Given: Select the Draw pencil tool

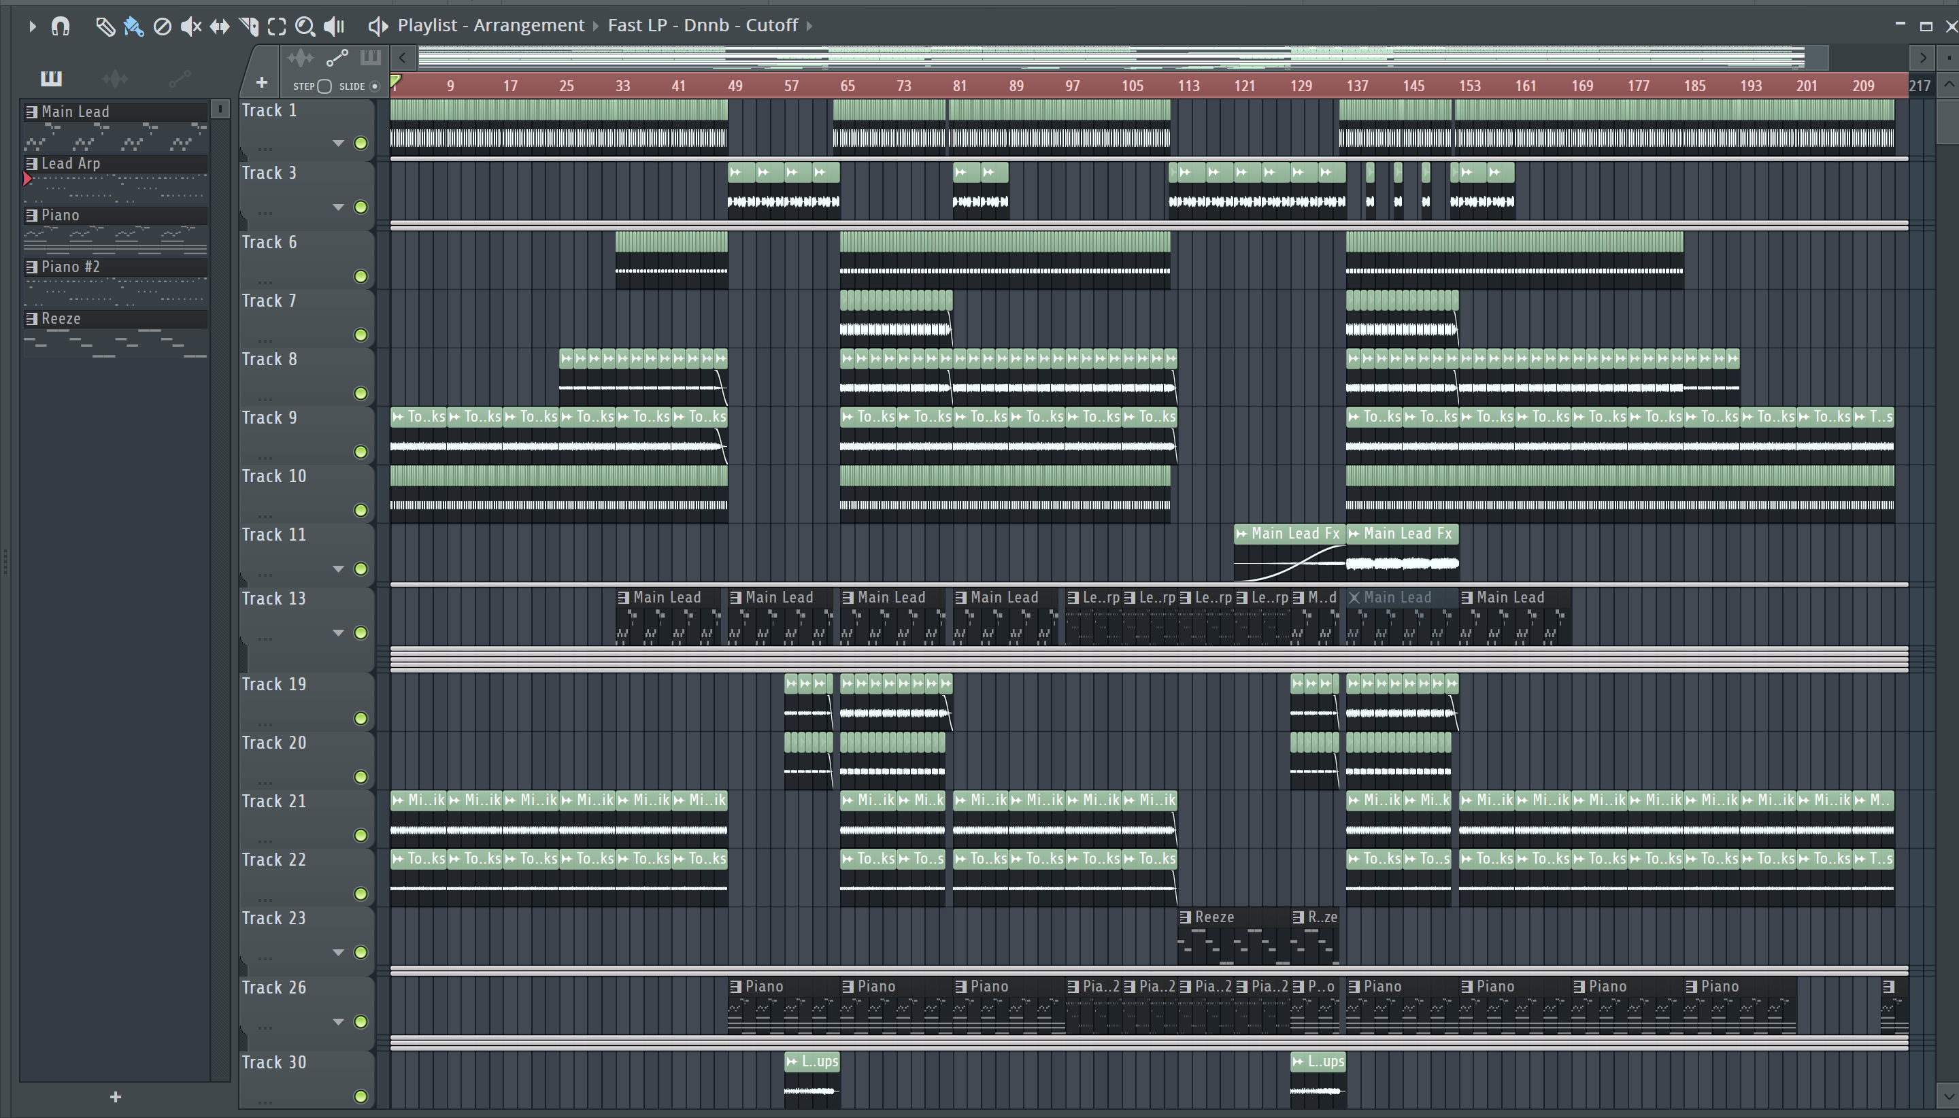Looking at the screenshot, I should (105, 26).
